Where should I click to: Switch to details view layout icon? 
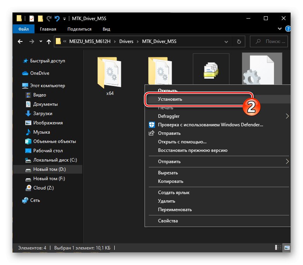[278, 248]
